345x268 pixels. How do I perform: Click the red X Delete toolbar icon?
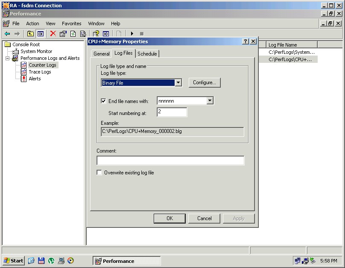tap(53, 34)
